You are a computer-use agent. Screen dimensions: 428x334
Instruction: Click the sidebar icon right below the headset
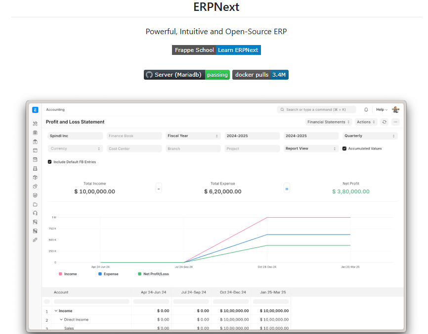(x=35, y=222)
